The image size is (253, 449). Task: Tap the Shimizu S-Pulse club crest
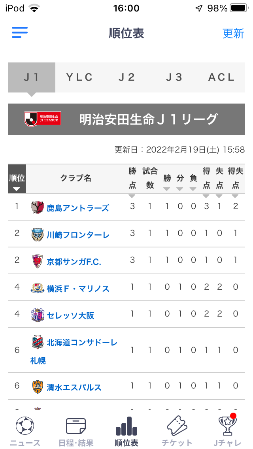click(x=38, y=387)
